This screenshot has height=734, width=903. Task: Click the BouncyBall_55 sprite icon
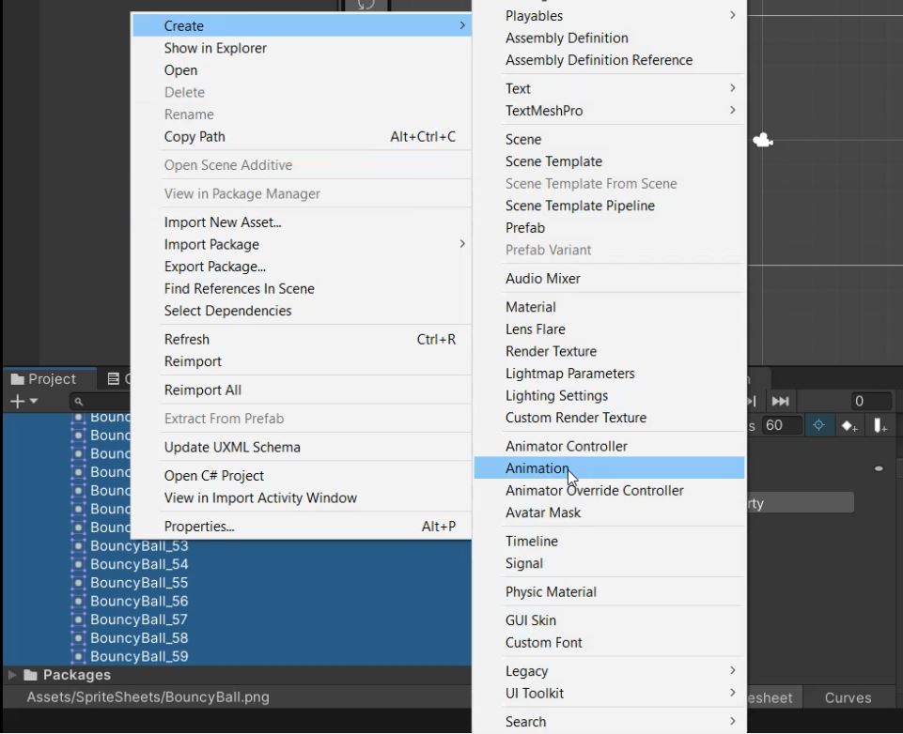pos(79,583)
